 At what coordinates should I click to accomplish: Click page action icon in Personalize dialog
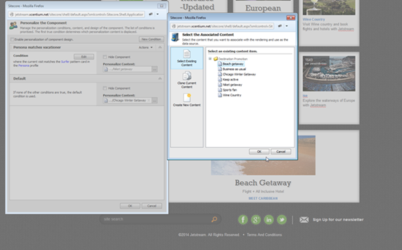click(x=151, y=14)
